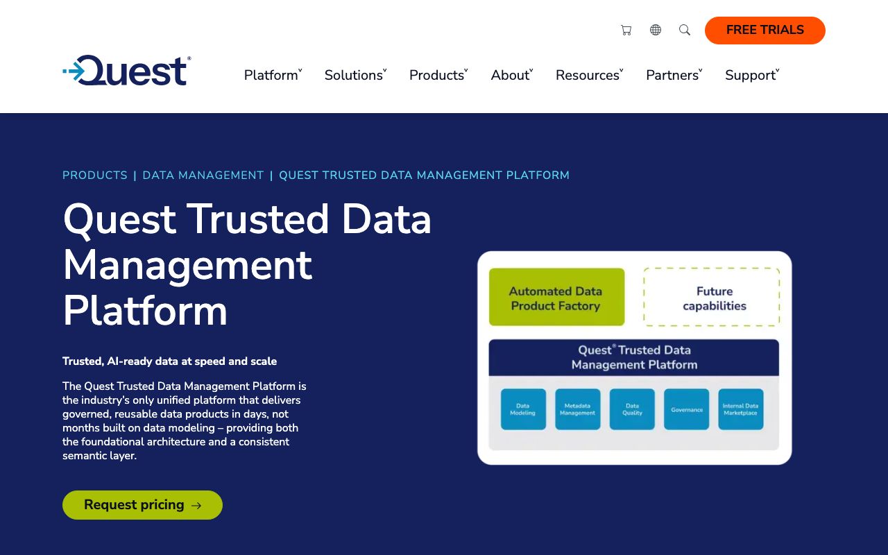Open the About dropdown menu

pyautogui.click(x=512, y=75)
